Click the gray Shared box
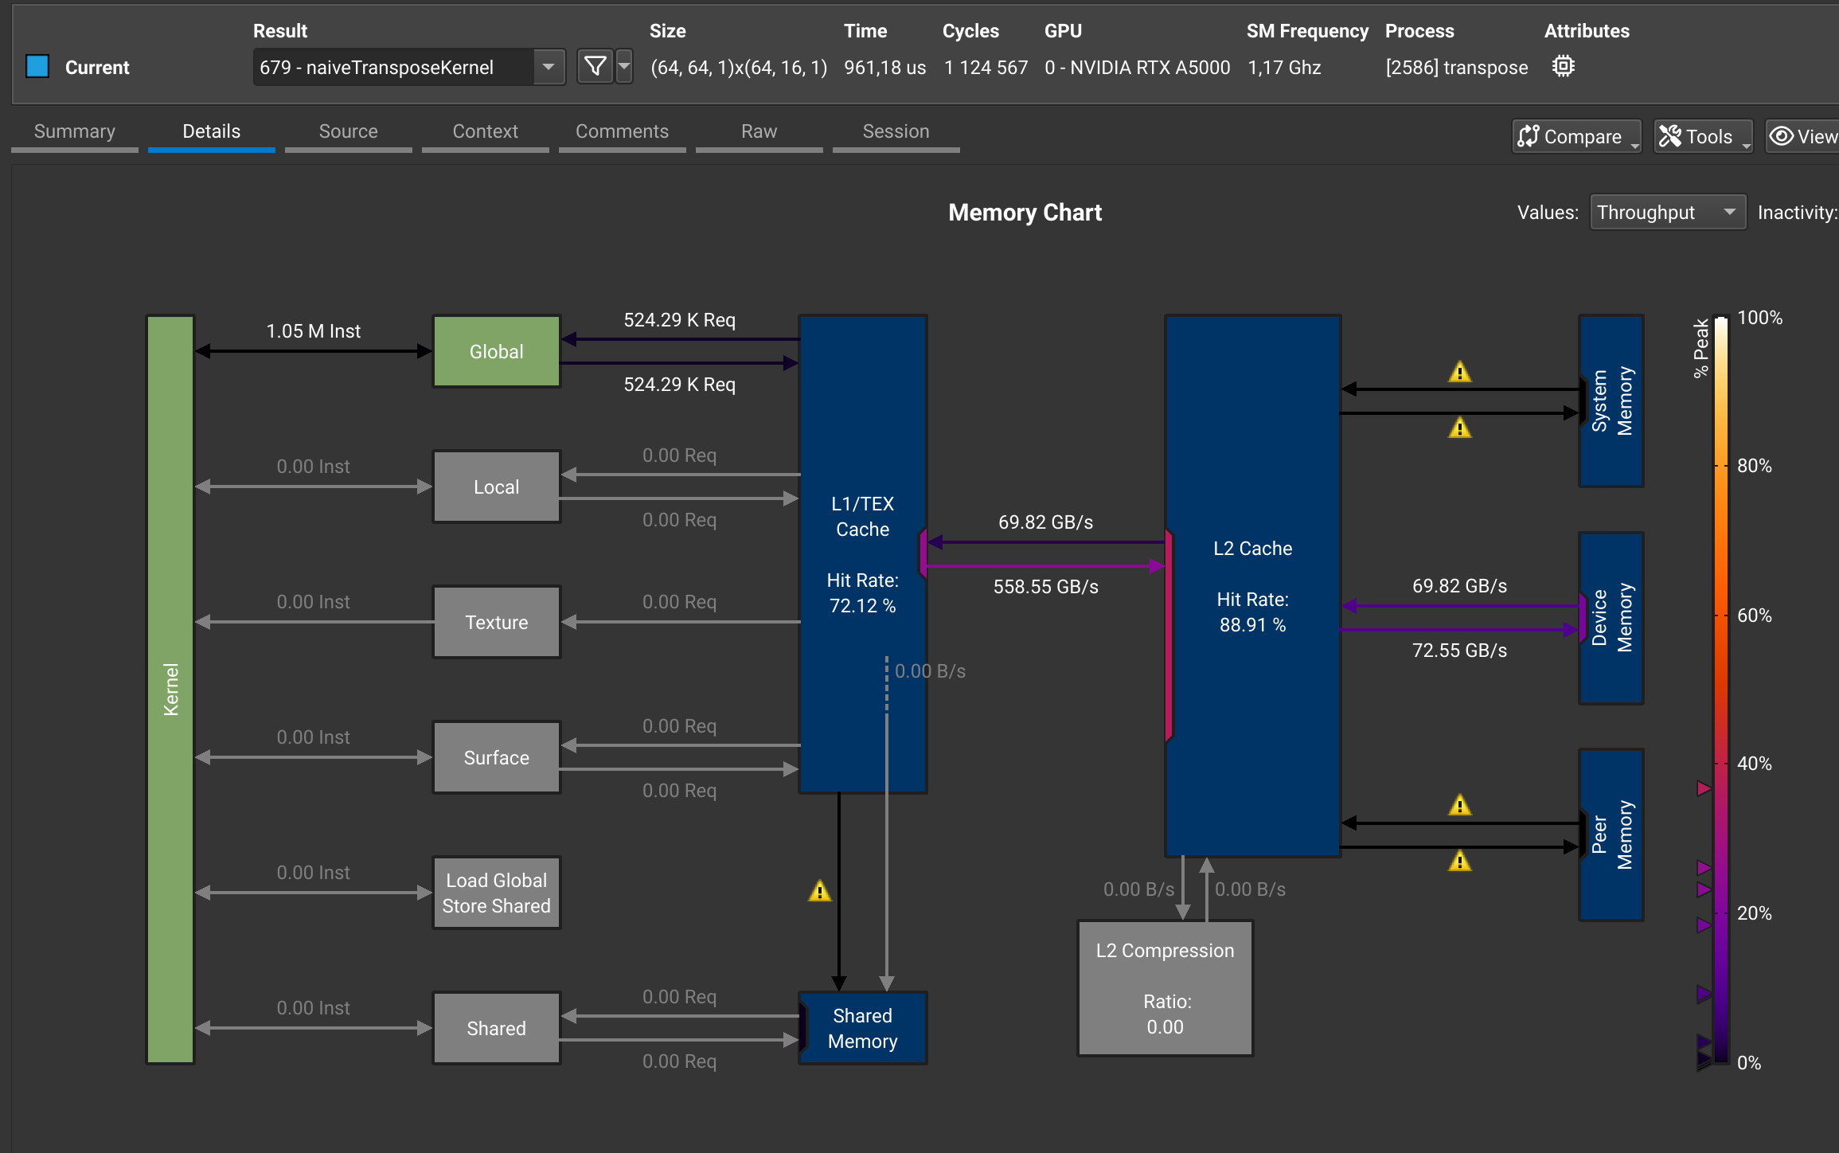The image size is (1839, 1153). 497,1028
